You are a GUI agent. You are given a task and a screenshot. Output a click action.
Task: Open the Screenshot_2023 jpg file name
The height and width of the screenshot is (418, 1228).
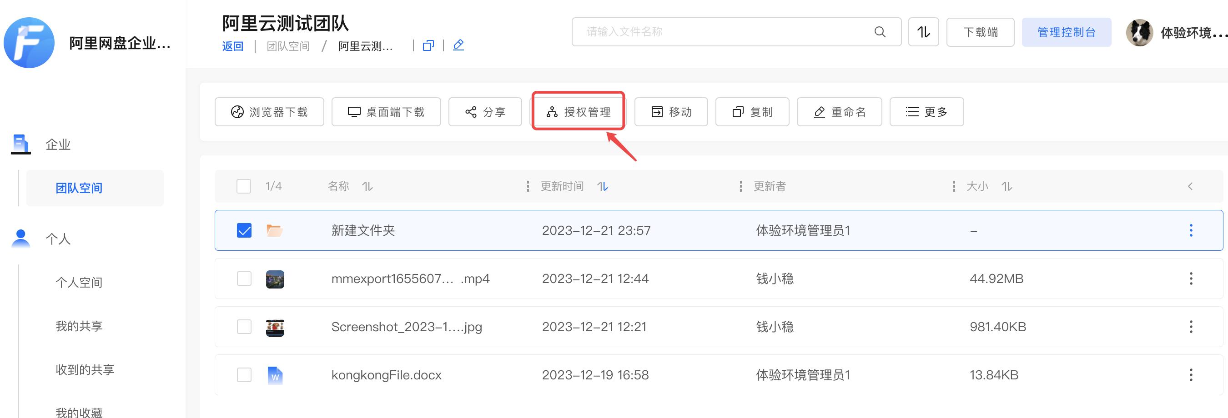point(407,327)
